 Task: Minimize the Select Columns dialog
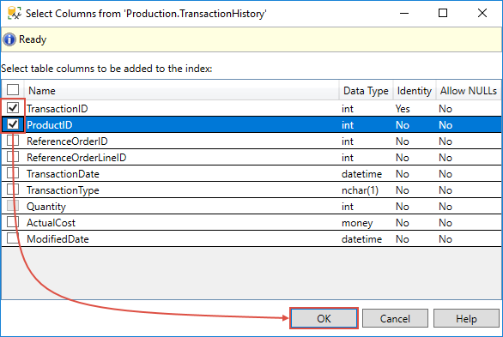[x=404, y=13]
